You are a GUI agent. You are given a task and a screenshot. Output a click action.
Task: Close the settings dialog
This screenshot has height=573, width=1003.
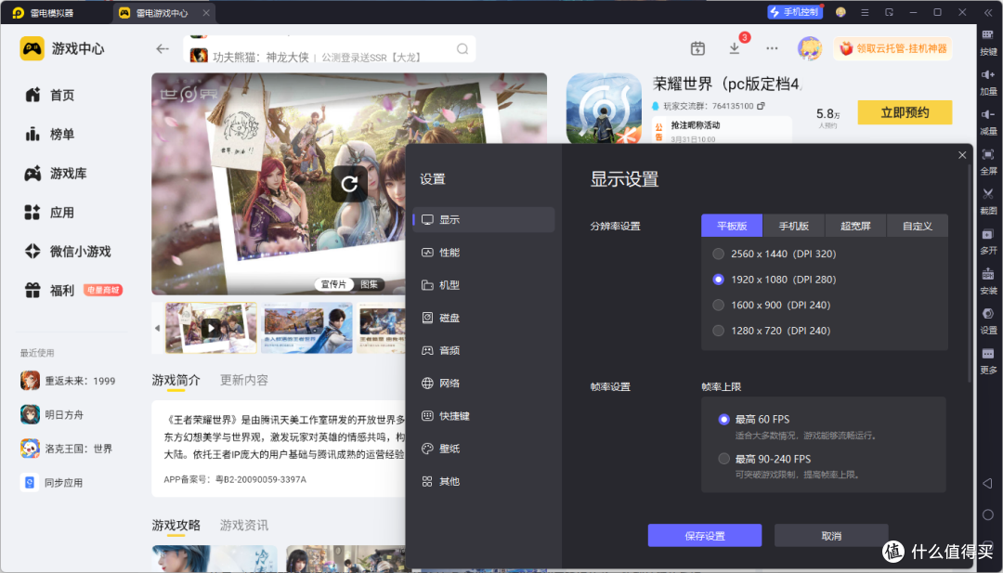tap(962, 155)
